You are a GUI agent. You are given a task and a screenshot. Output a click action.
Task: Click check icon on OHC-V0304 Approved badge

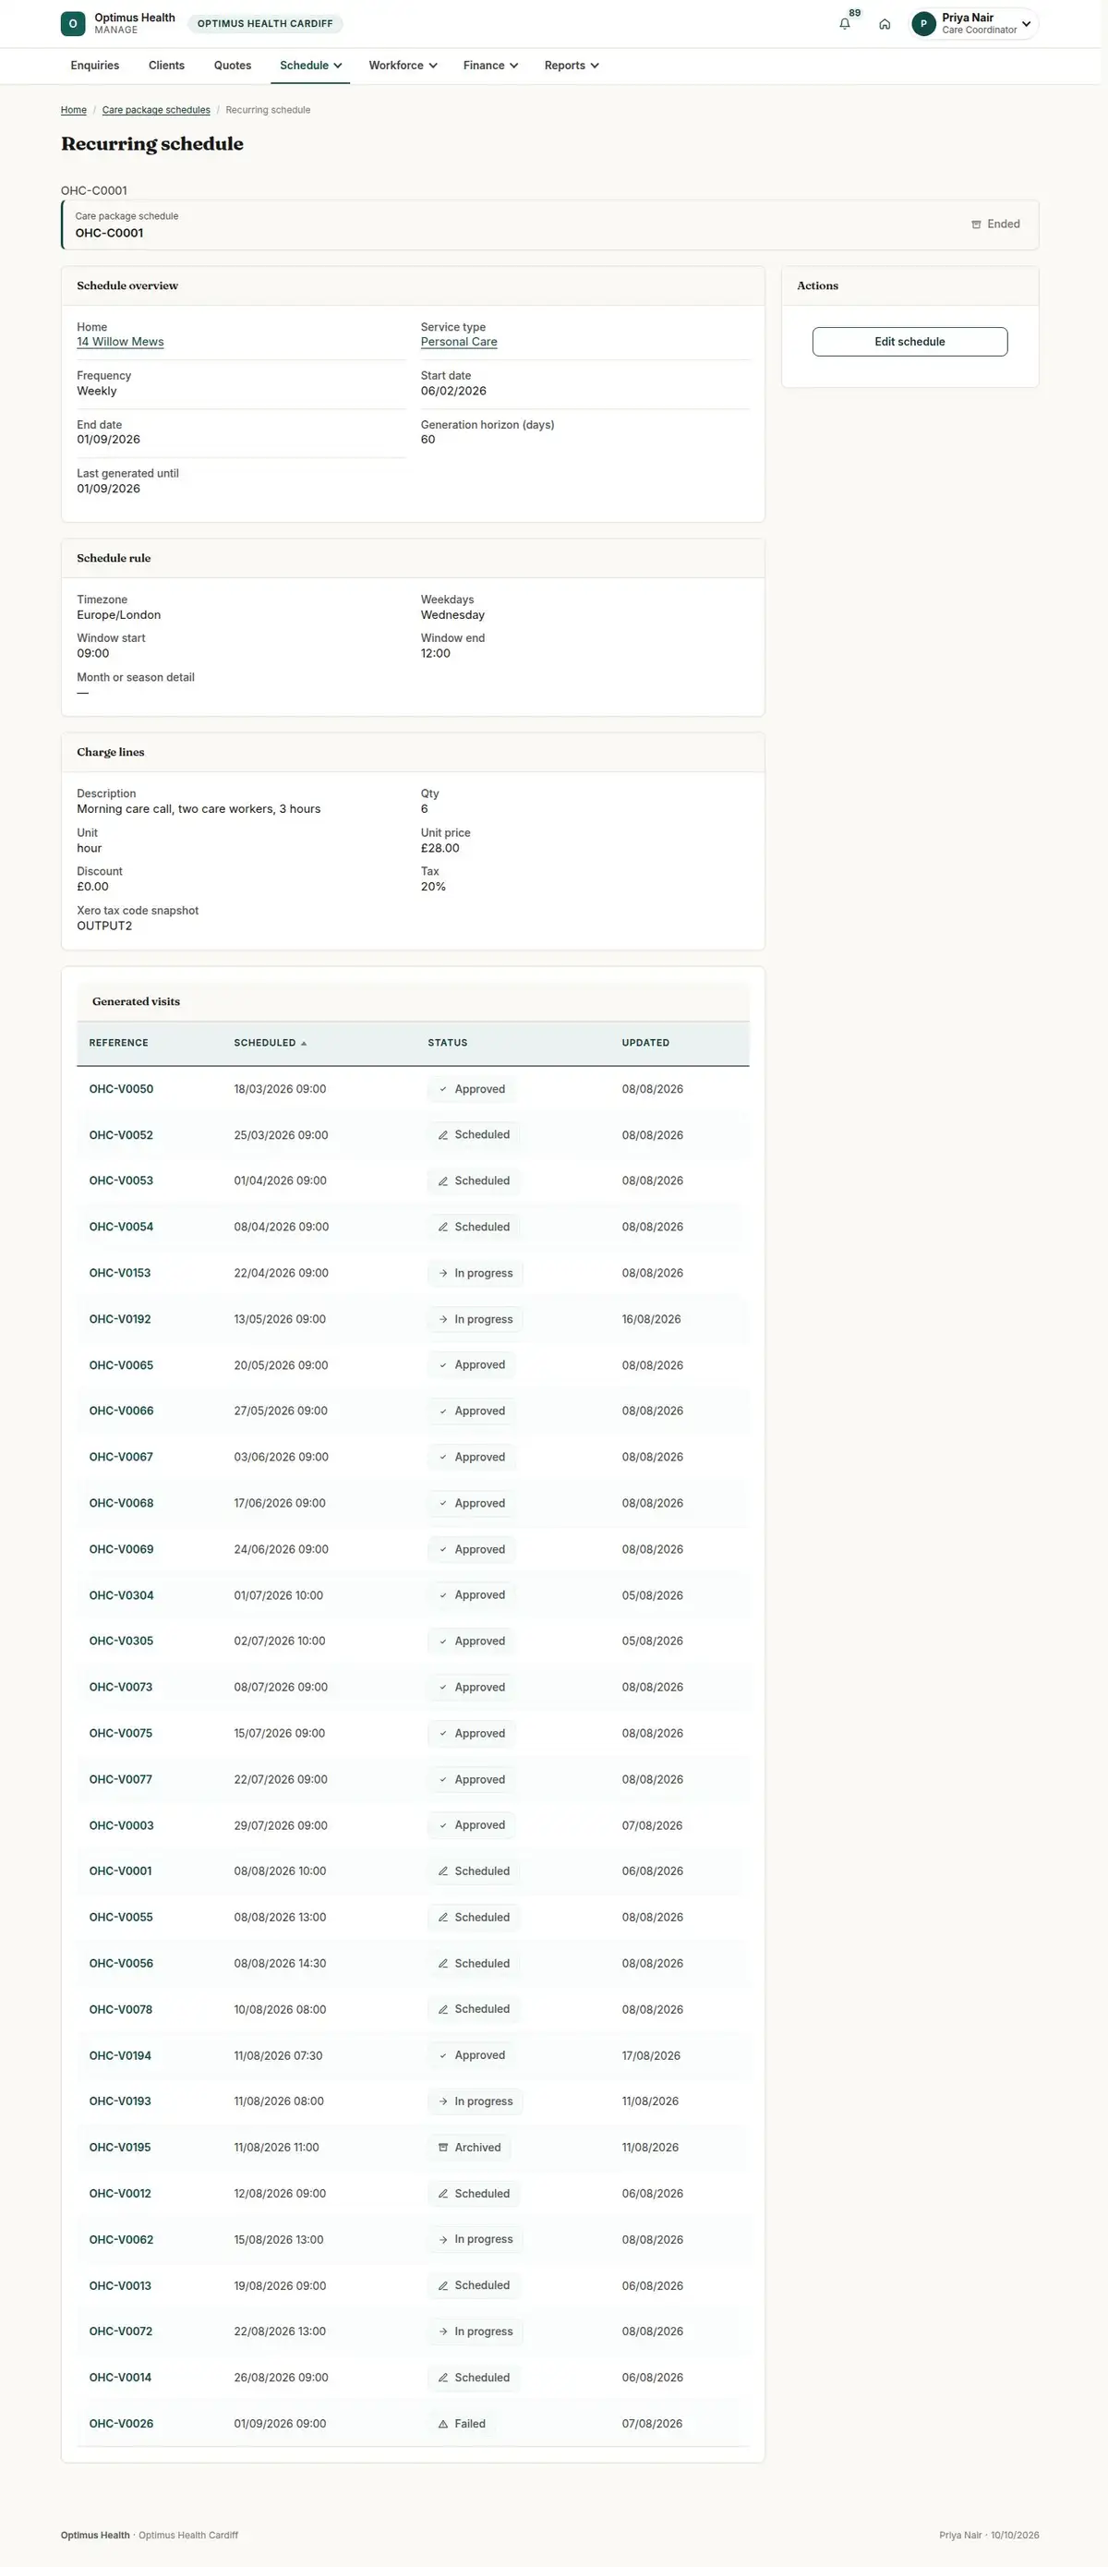pyautogui.click(x=443, y=1595)
